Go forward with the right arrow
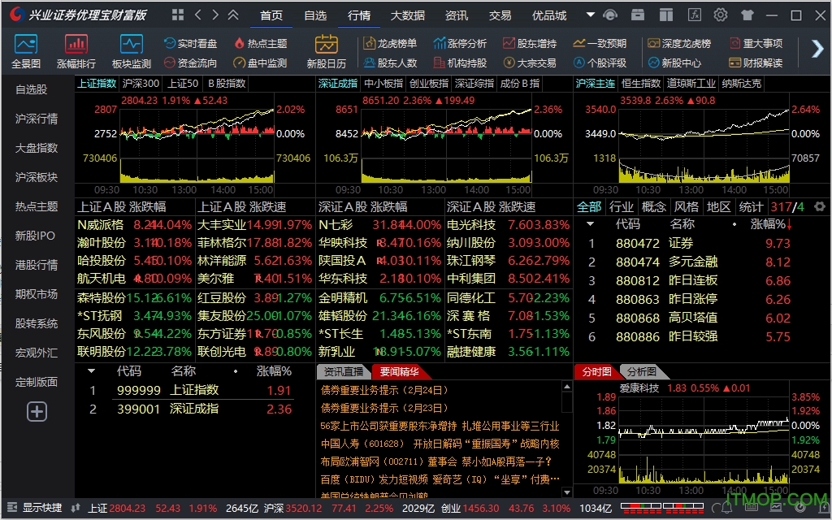The height and width of the screenshot is (520, 832). [214, 15]
